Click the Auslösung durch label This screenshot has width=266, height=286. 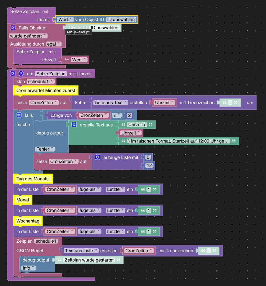pos(27,44)
